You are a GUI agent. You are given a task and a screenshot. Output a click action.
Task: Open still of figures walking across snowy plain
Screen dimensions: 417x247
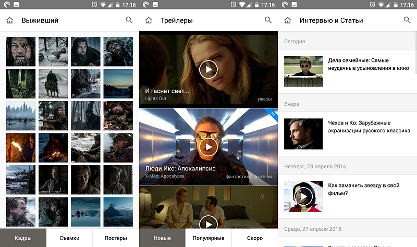click(85, 212)
